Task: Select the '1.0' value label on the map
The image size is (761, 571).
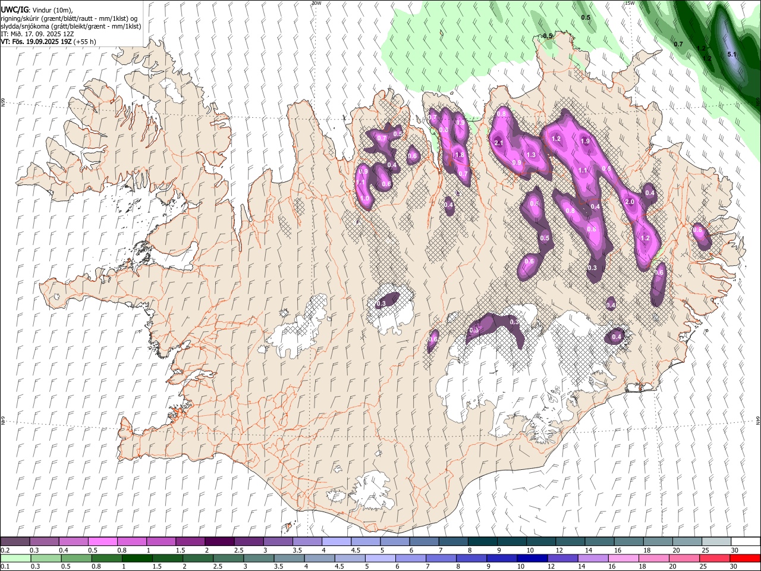Action: pos(364,199)
